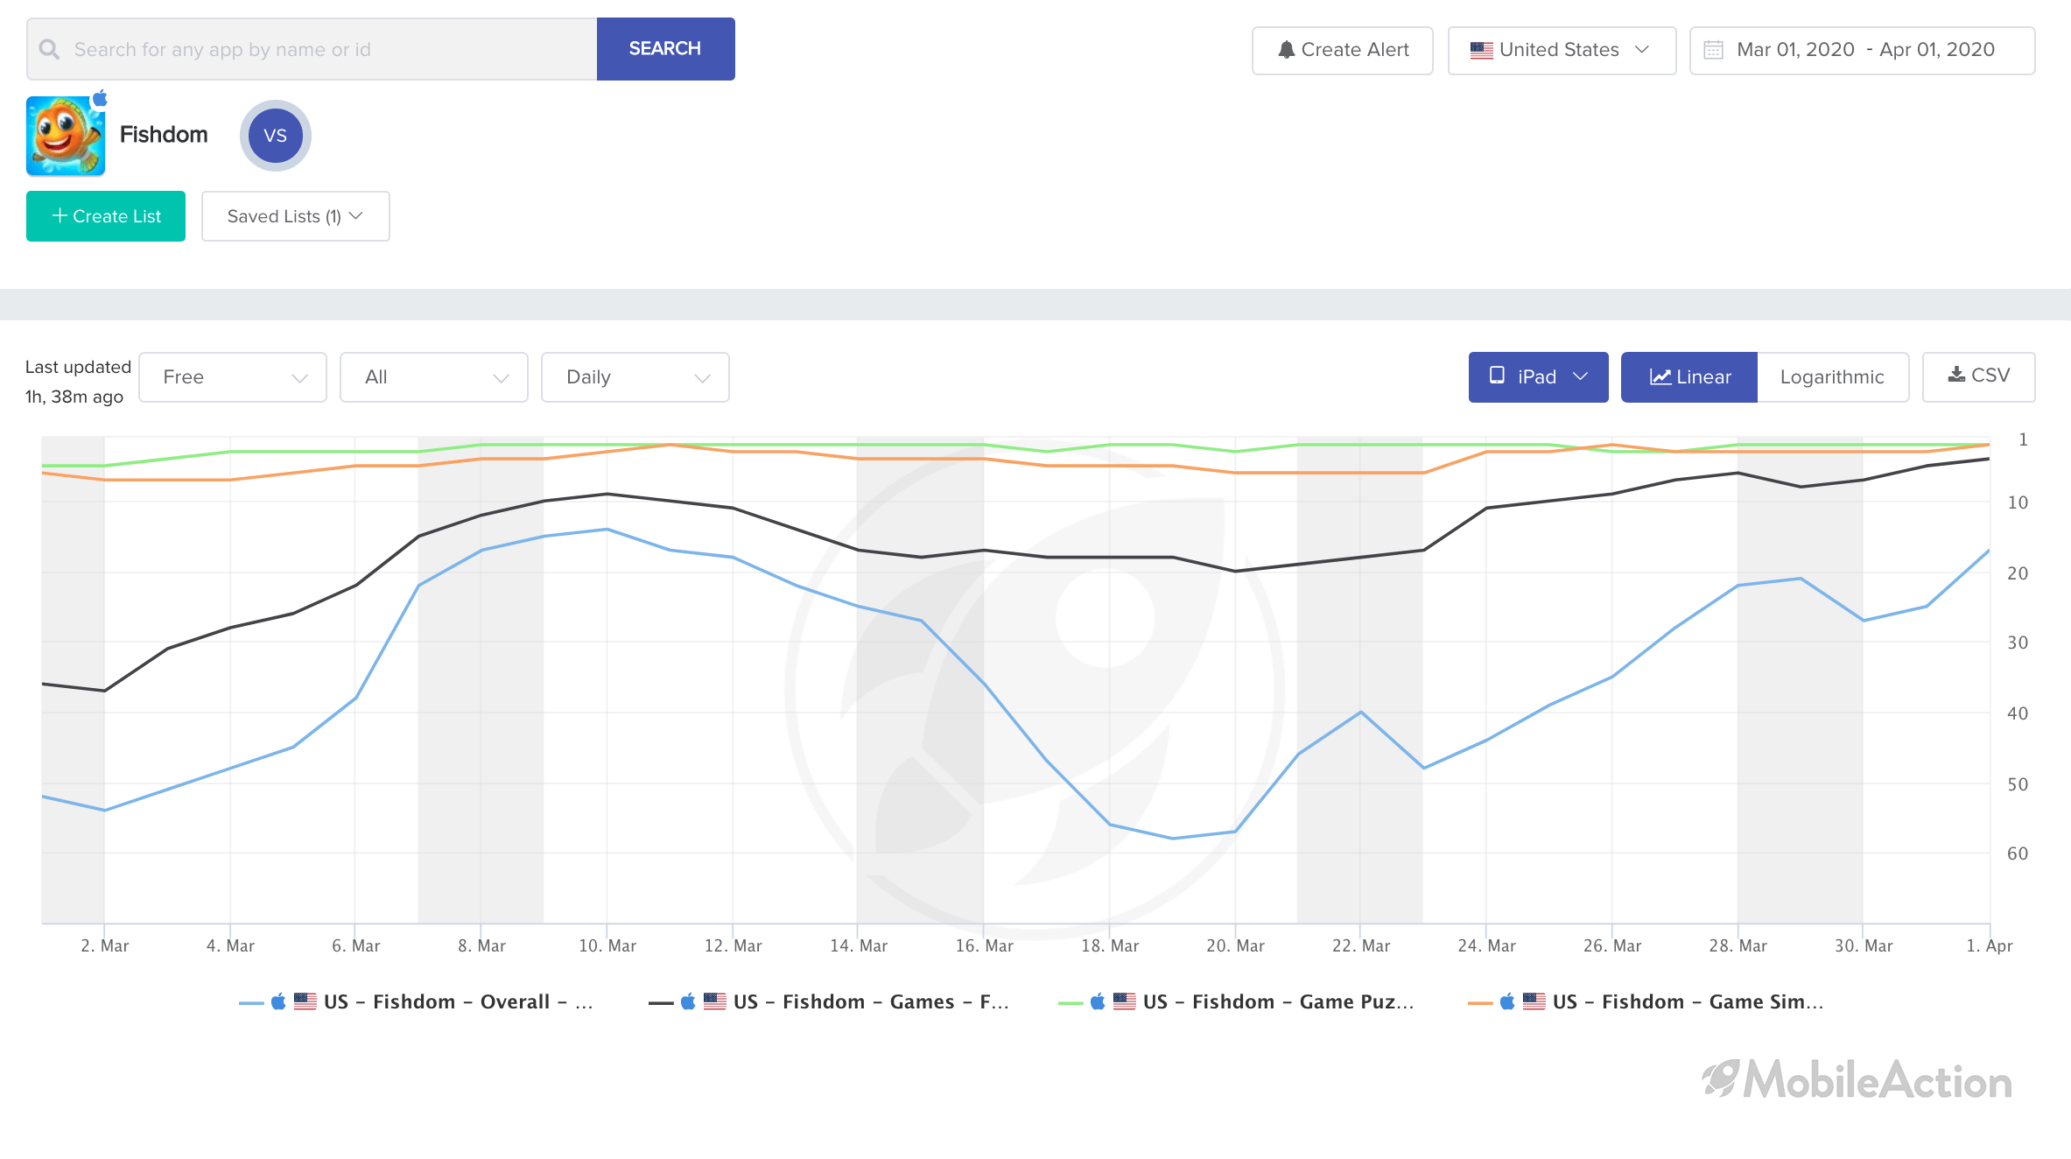Image resolution: width=2071 pixels, height=1159 pixels.
Task: Click the chevron on the Free dropdown
Action: [299, 378]
